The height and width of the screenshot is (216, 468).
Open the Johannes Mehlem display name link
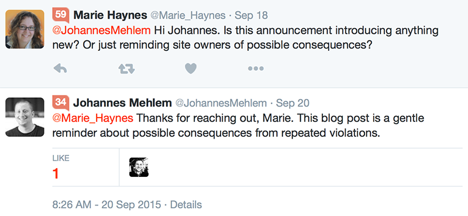(122, 103)
